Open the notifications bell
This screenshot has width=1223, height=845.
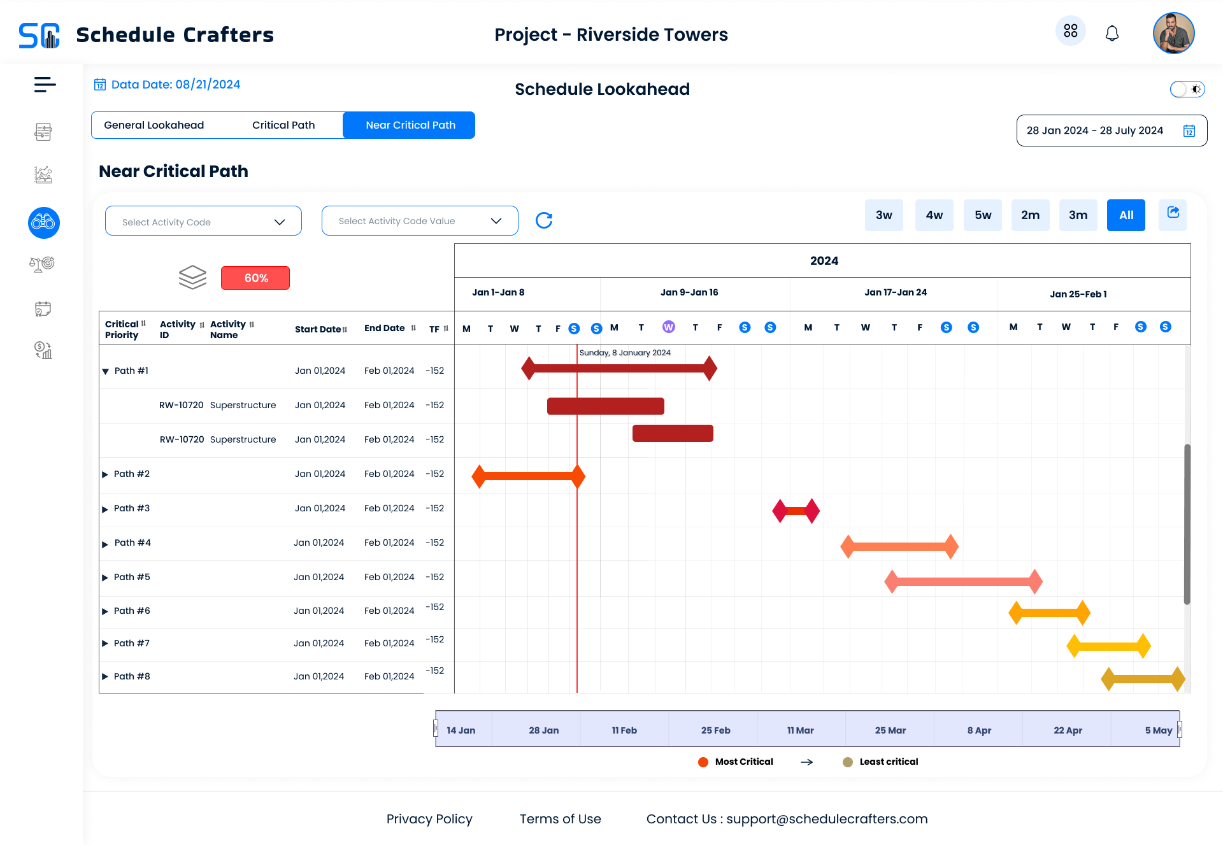(x=1112, y=33)
